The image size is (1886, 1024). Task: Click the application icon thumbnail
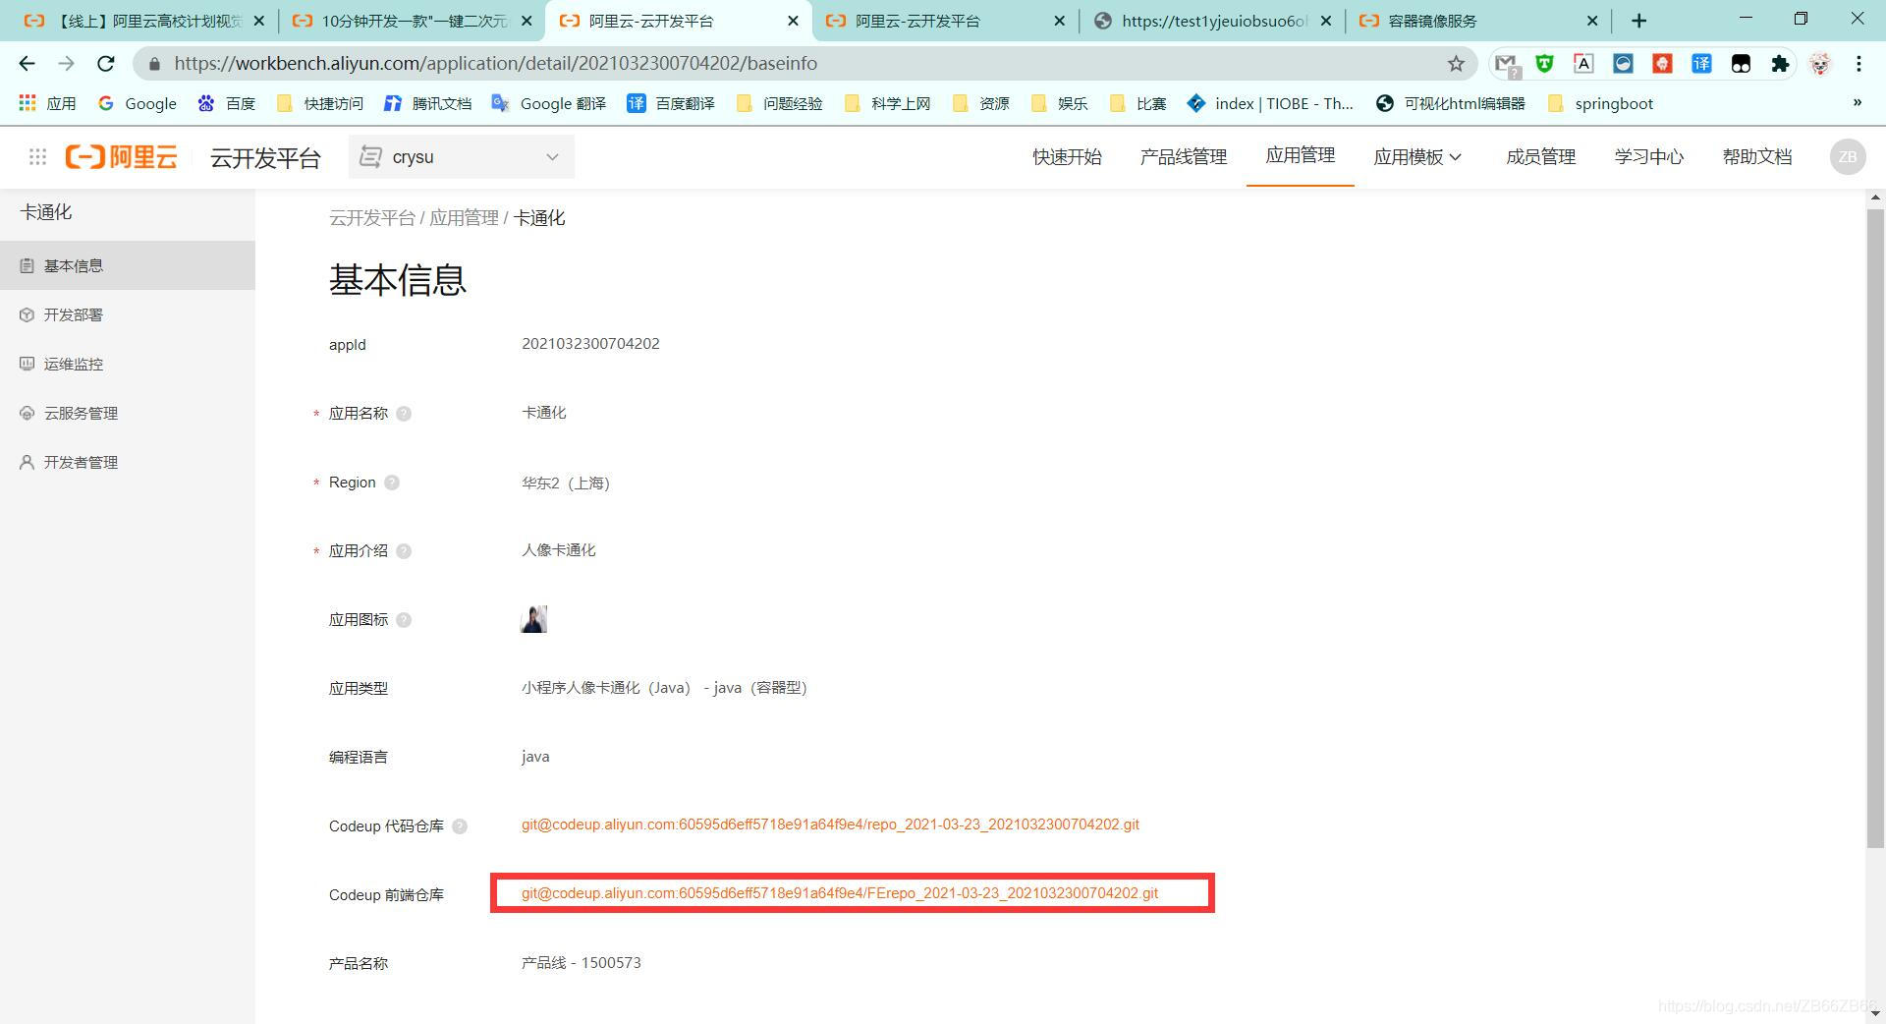(x=533, y=619)
